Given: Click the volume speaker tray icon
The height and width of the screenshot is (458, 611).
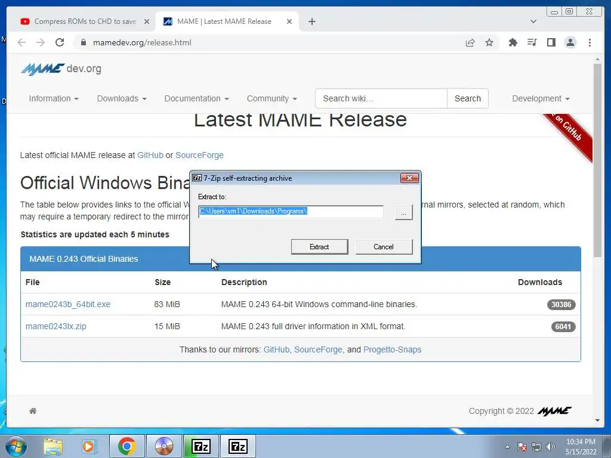Looking at the screenshot, I should [x=550, y=447].
